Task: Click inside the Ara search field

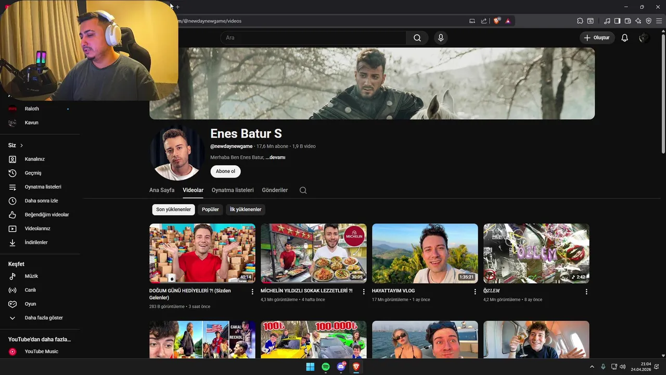Action: pyautogui.click(x=313, y=38)
